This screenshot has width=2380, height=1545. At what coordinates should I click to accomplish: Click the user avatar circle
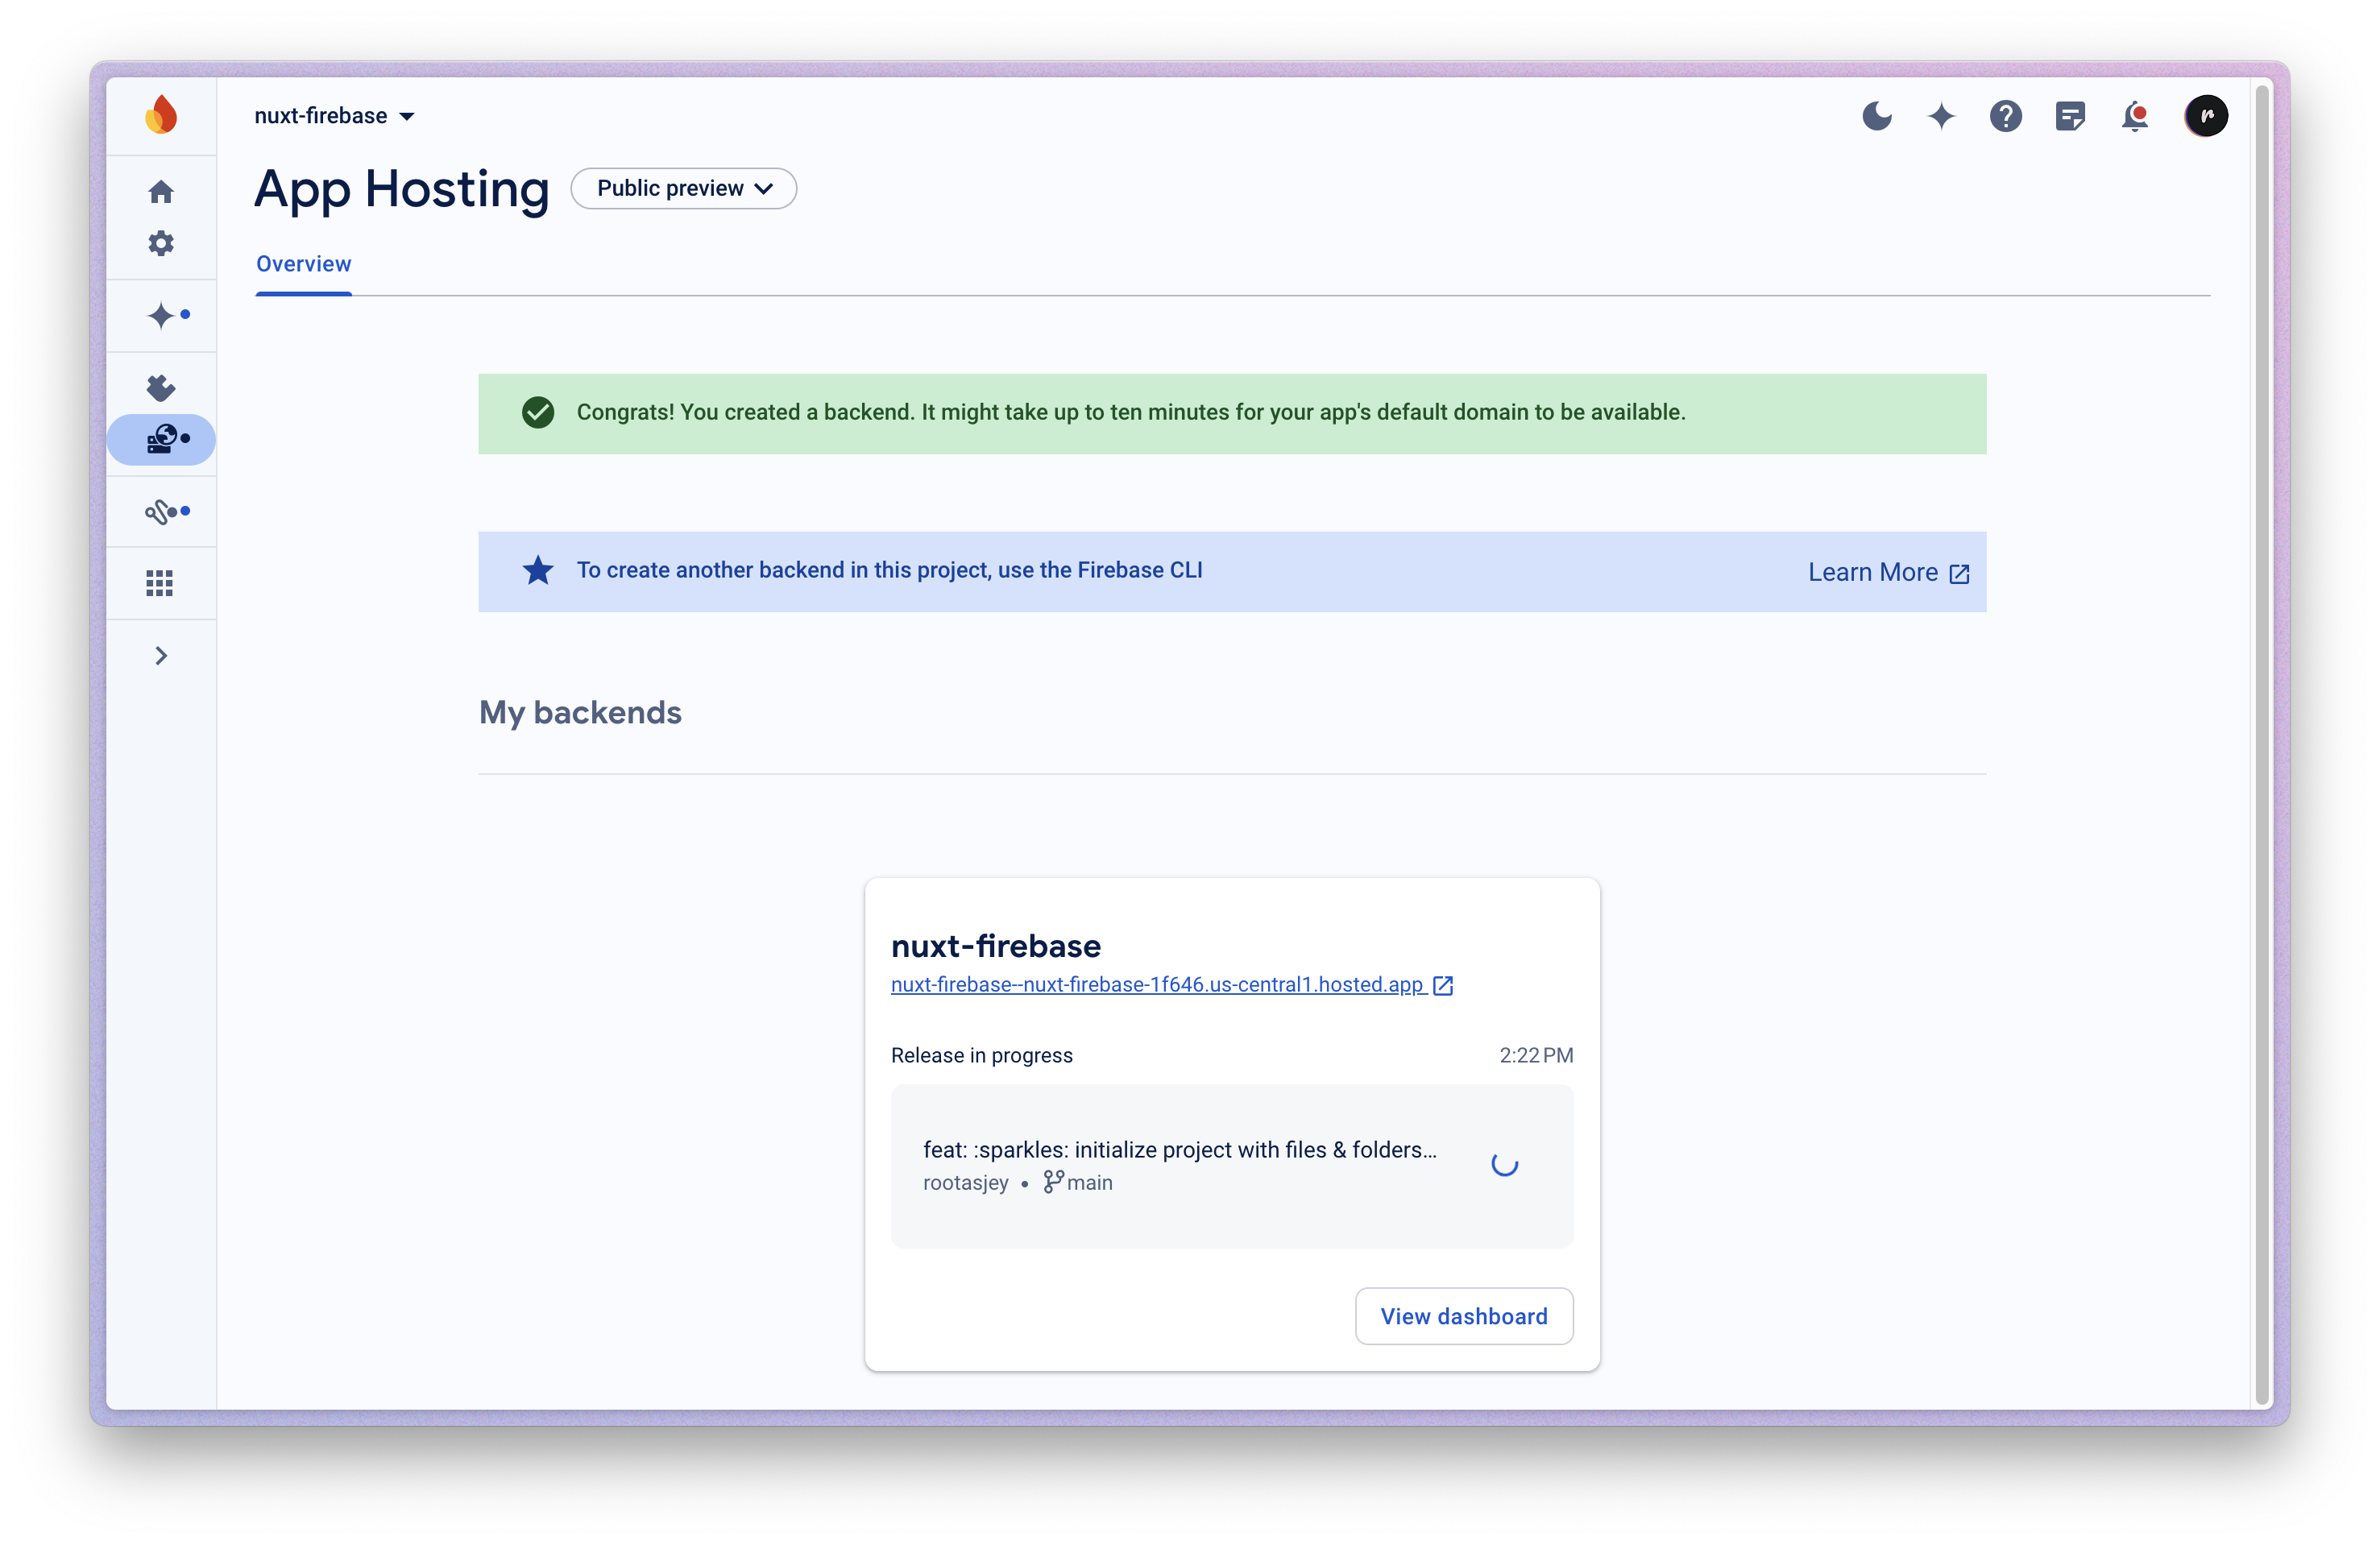(x=2206, y=115)
